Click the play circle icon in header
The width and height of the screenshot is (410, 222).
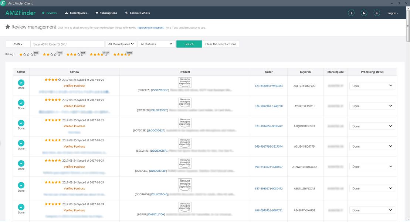click(364, 13)
